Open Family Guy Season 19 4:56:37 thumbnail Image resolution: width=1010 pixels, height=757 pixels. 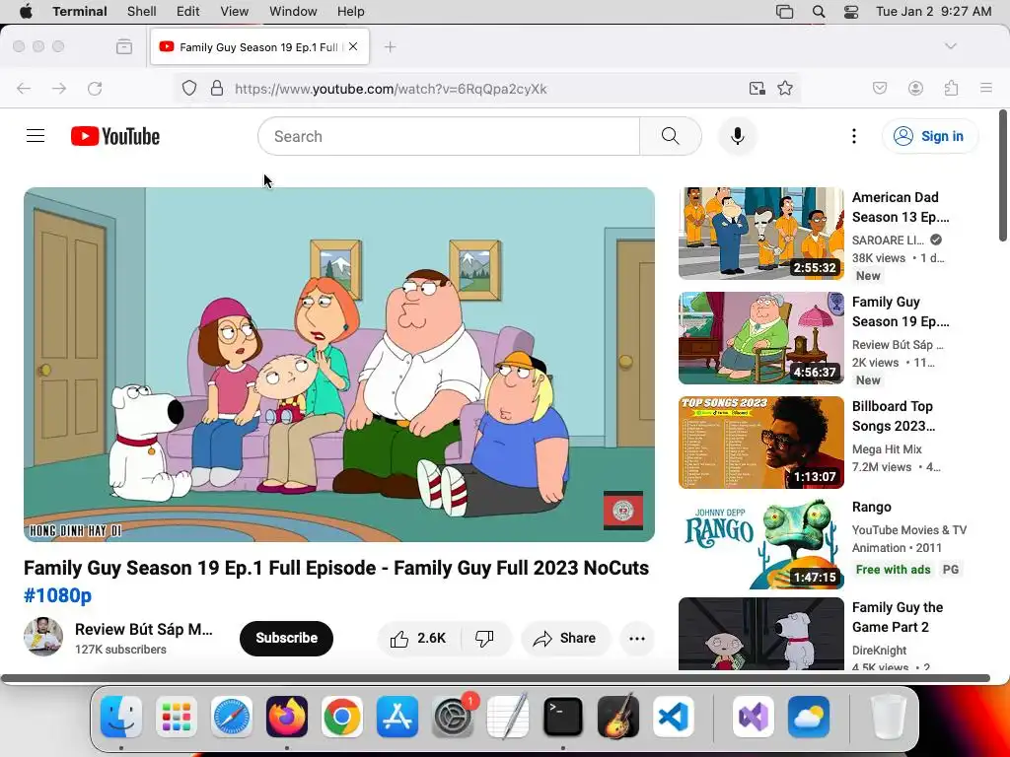[761, 338]
